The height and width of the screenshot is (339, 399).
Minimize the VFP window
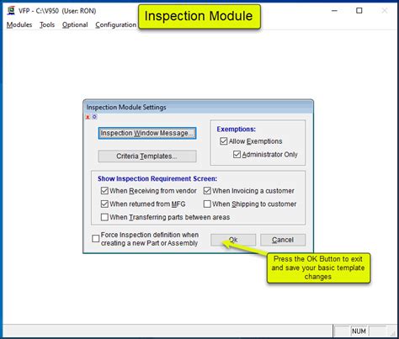(x=334, y=11)
